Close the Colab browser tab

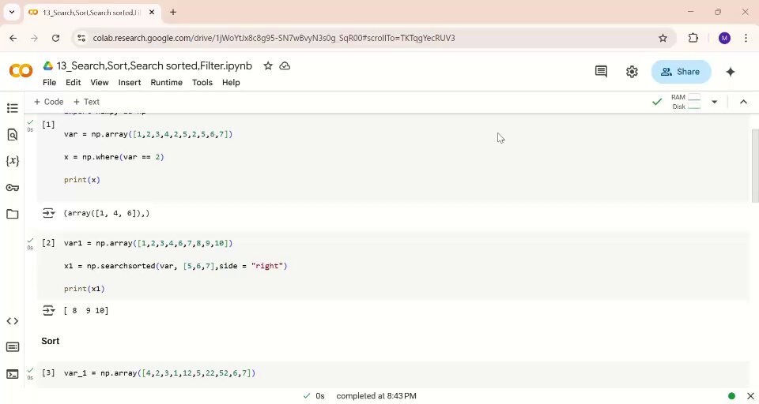pyautogui.click(x=152, y=12)
